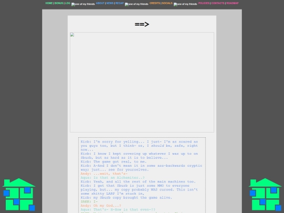Open the POLICIES navigation link
284x213 pixels.
pos(204,3)
